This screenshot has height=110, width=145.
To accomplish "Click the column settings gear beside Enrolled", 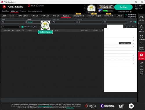I will (x=102, y=30).
